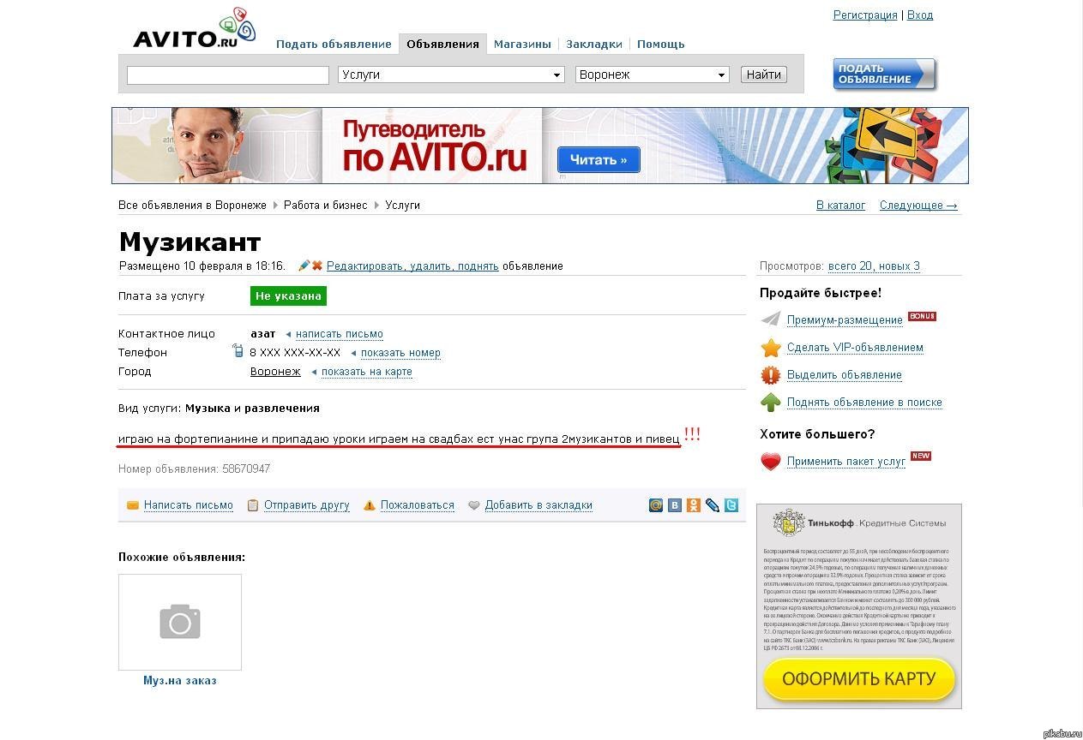The height and width of the screenshot is (740, 1083).
Task: Click the Музикант listing title
Action: 190,242
